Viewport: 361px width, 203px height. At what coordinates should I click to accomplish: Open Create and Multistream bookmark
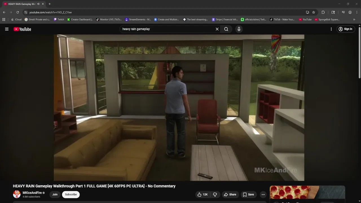click(x=166, y=19)
